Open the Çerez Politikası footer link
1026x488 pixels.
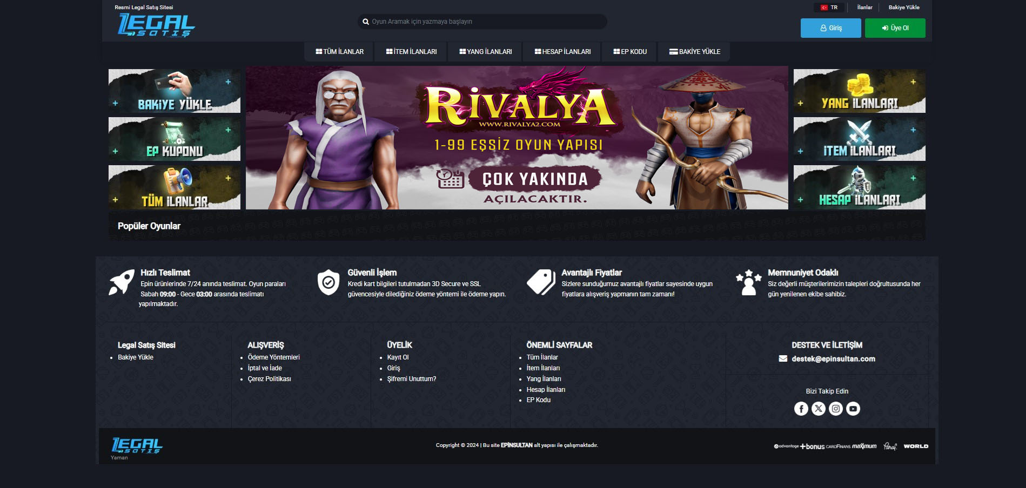[x=270, y=379]
